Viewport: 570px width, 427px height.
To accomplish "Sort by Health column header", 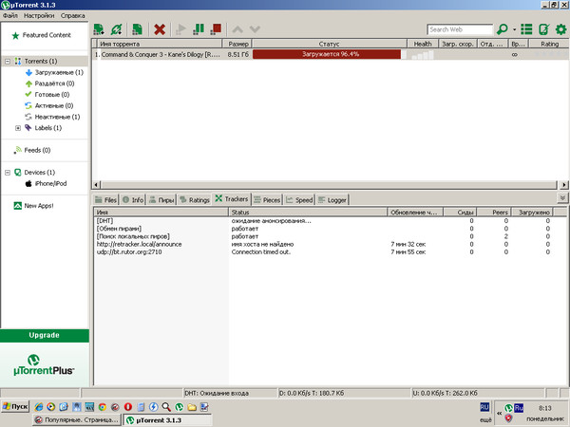I will (x=423, y=44).
